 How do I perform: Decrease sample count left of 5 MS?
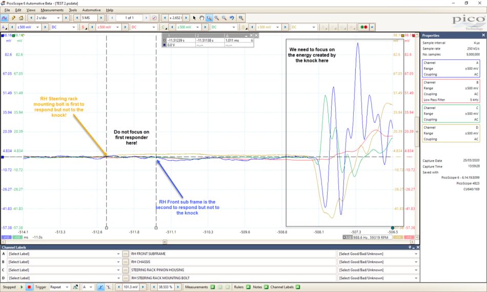[77, 18]
